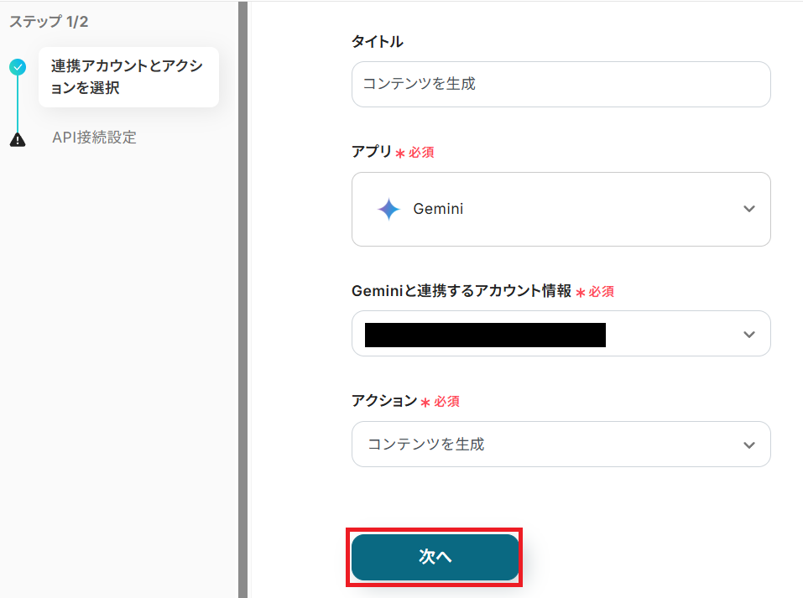The width and height of the screenshot is (803, 598).
Task: Expand the アクション dropdown arrow
Action: click(749, 445)
